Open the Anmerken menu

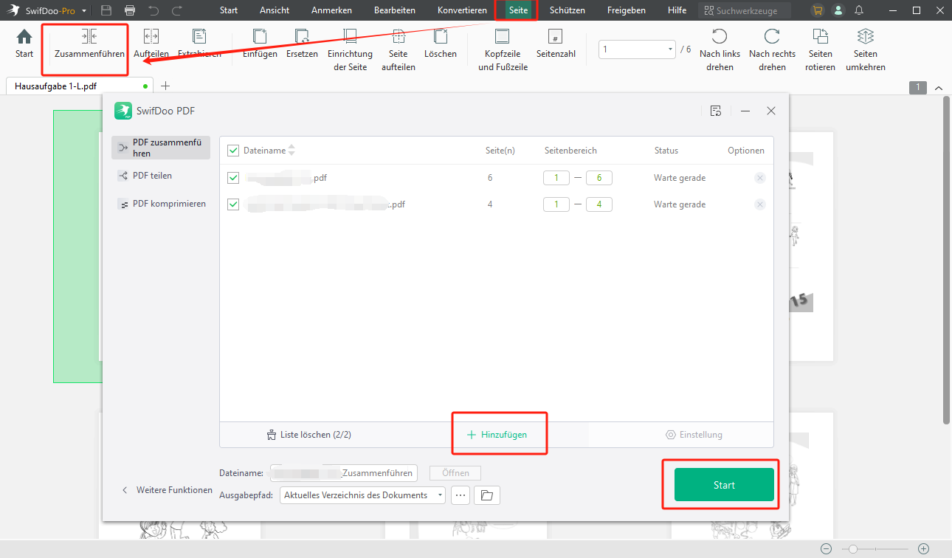coord(331,10)
